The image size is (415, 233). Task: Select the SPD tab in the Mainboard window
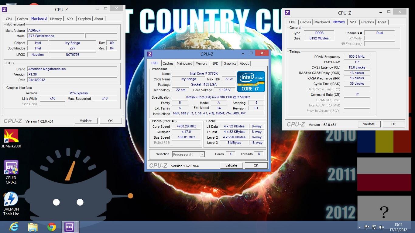tap(70, 19)
